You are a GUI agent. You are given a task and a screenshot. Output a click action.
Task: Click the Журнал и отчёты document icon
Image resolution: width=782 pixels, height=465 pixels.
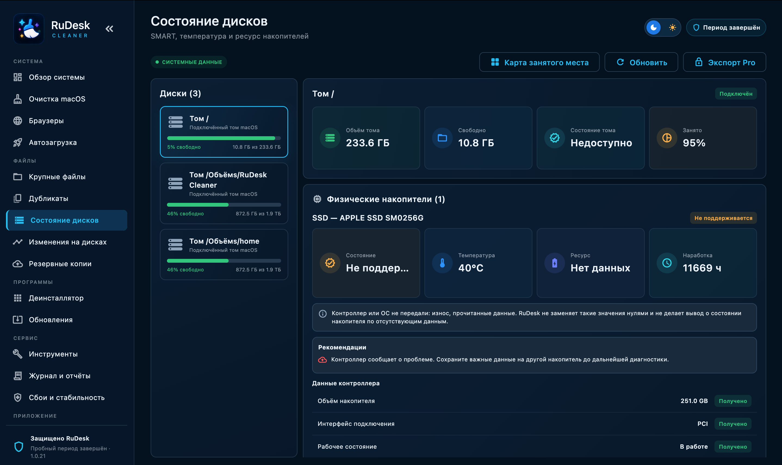pos(18,376)
